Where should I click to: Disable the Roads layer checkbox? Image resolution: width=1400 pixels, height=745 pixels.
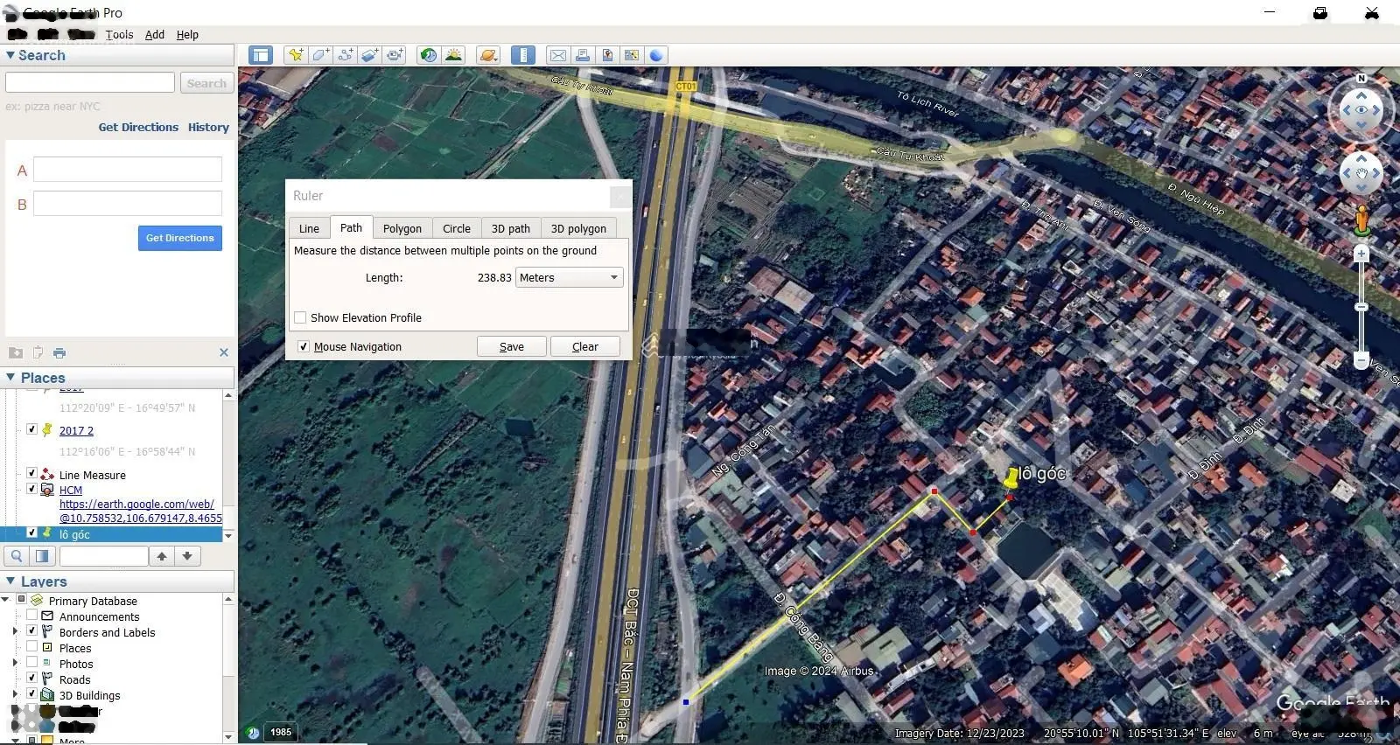coord(32,678)
